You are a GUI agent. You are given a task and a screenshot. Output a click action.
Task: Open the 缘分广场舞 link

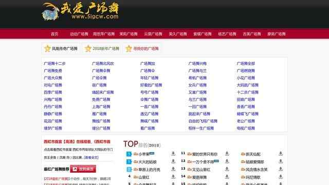click(101, 128)
